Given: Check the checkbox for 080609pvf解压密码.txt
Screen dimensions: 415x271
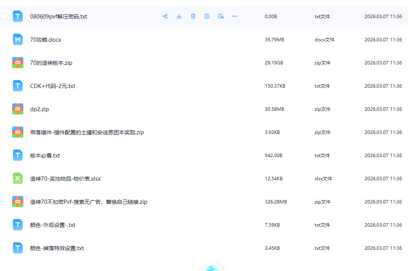Looking at the screenshot, I should click(x=3, y=16).
